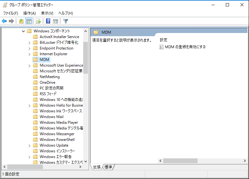Select RSS フィード in tree
The width and height of the screenshot is (249, 179).
(48, 94)
